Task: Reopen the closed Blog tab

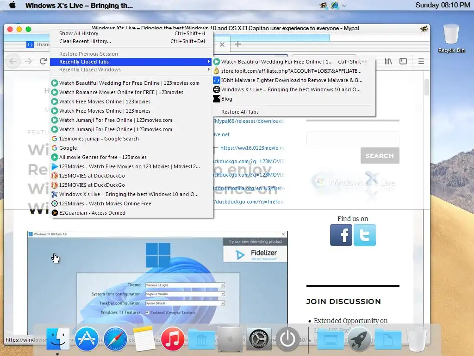Action: (294, 99)
